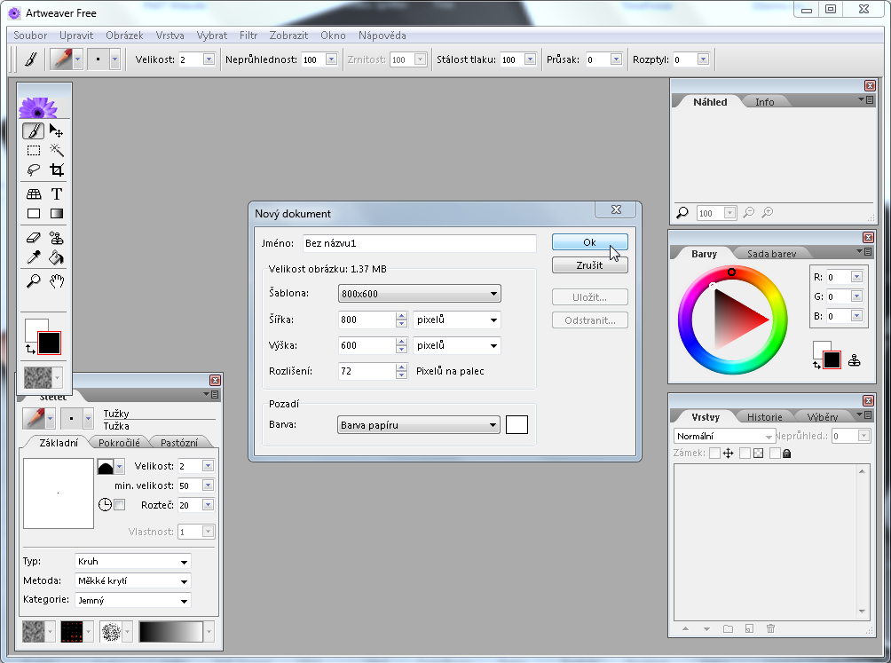The height and width of the screenshot is (663, 891).
Task: Expand the Barva papíru background dropdown
Action: (x=419, y=425)
